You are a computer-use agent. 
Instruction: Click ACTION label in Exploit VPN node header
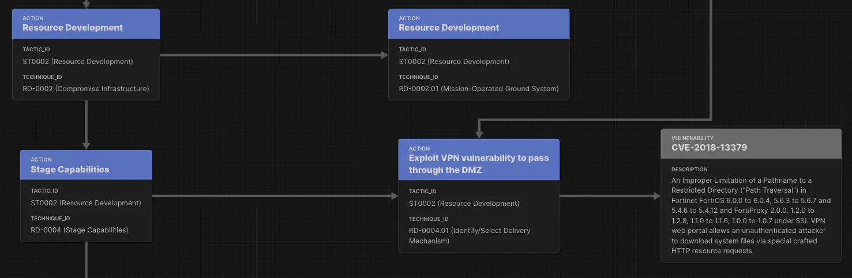click(x=419, y=149)
